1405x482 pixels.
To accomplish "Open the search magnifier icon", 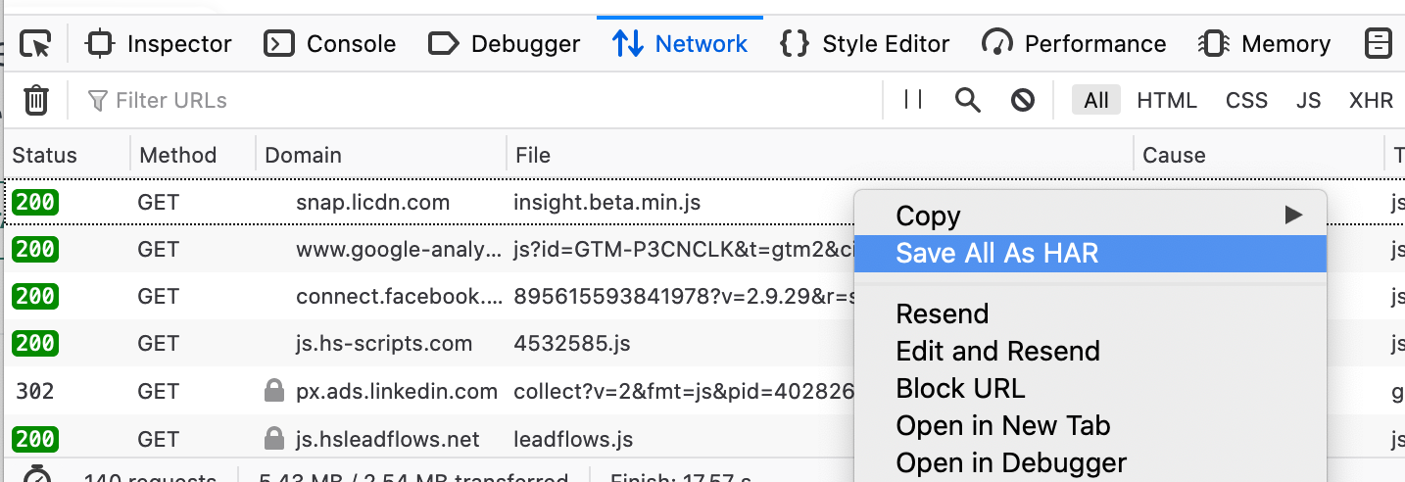I will 968,100.
